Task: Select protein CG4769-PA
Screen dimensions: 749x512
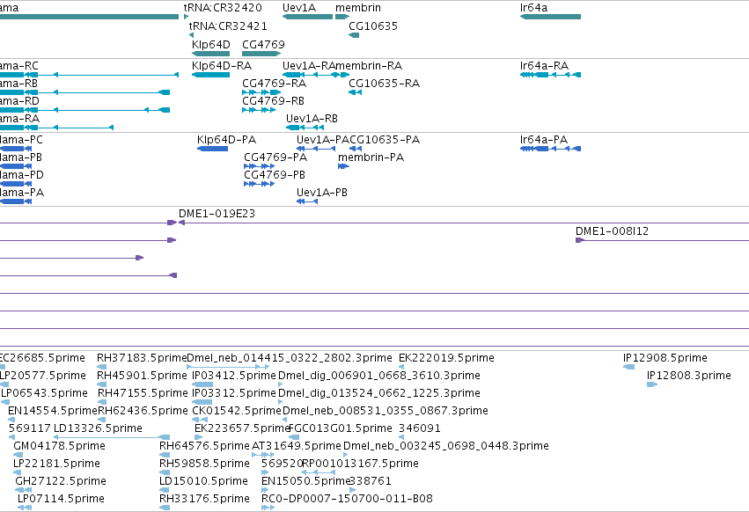Action: tap(259, 166)
